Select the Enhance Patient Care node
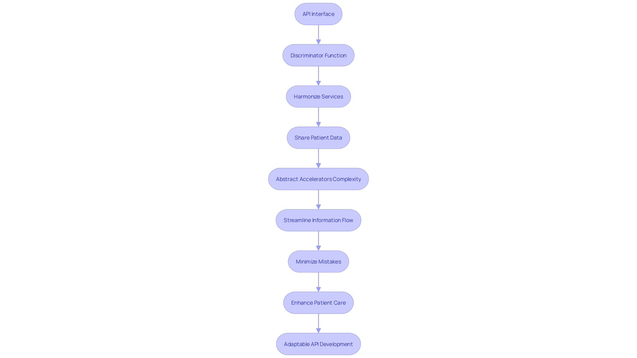 point(318,303)
